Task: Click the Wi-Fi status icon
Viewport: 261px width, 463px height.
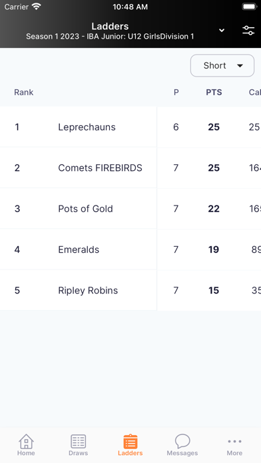Action: [37, 7]
